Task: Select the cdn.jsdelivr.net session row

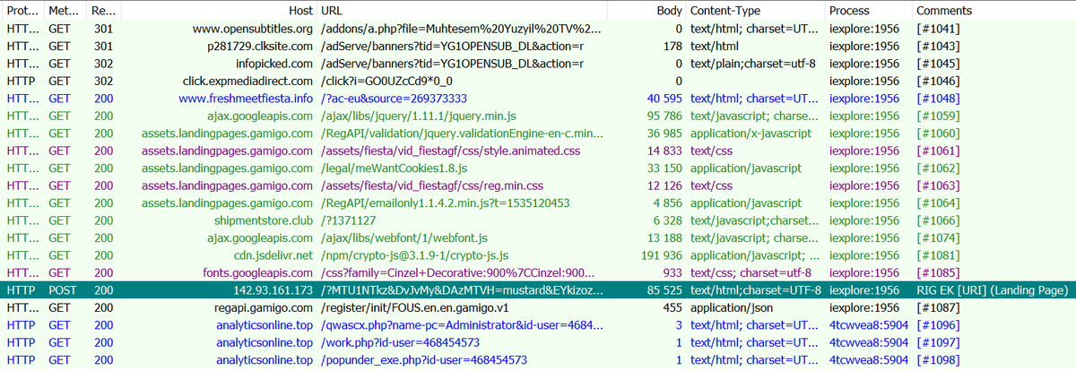Action: tap(538, 255)
